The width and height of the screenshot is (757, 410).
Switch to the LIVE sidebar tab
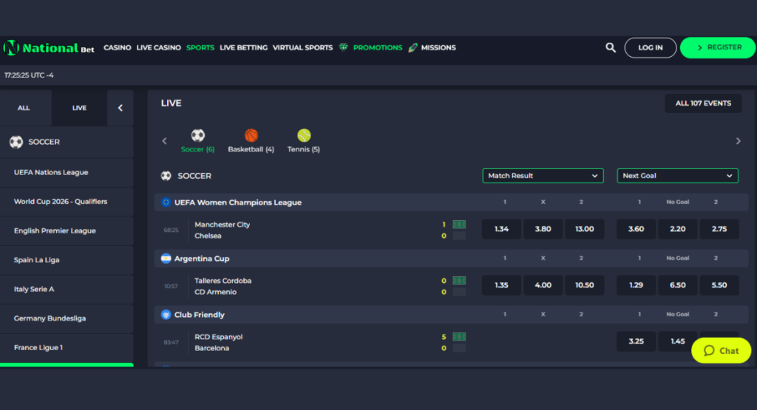coord(80,108)
